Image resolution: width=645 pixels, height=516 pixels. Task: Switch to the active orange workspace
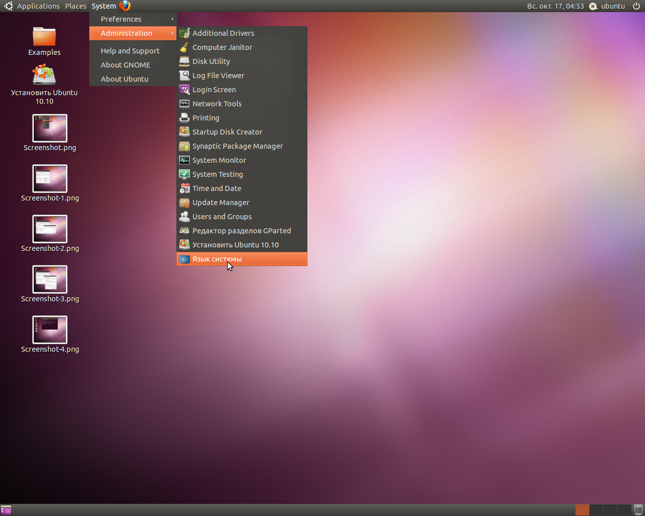click(x=582, y=510)
